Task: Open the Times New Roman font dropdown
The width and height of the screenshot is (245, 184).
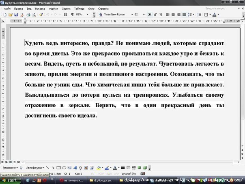Action: [132, 15]
